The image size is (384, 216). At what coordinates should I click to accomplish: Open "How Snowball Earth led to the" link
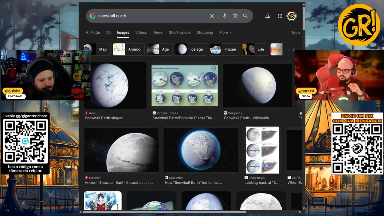point(193,182)
